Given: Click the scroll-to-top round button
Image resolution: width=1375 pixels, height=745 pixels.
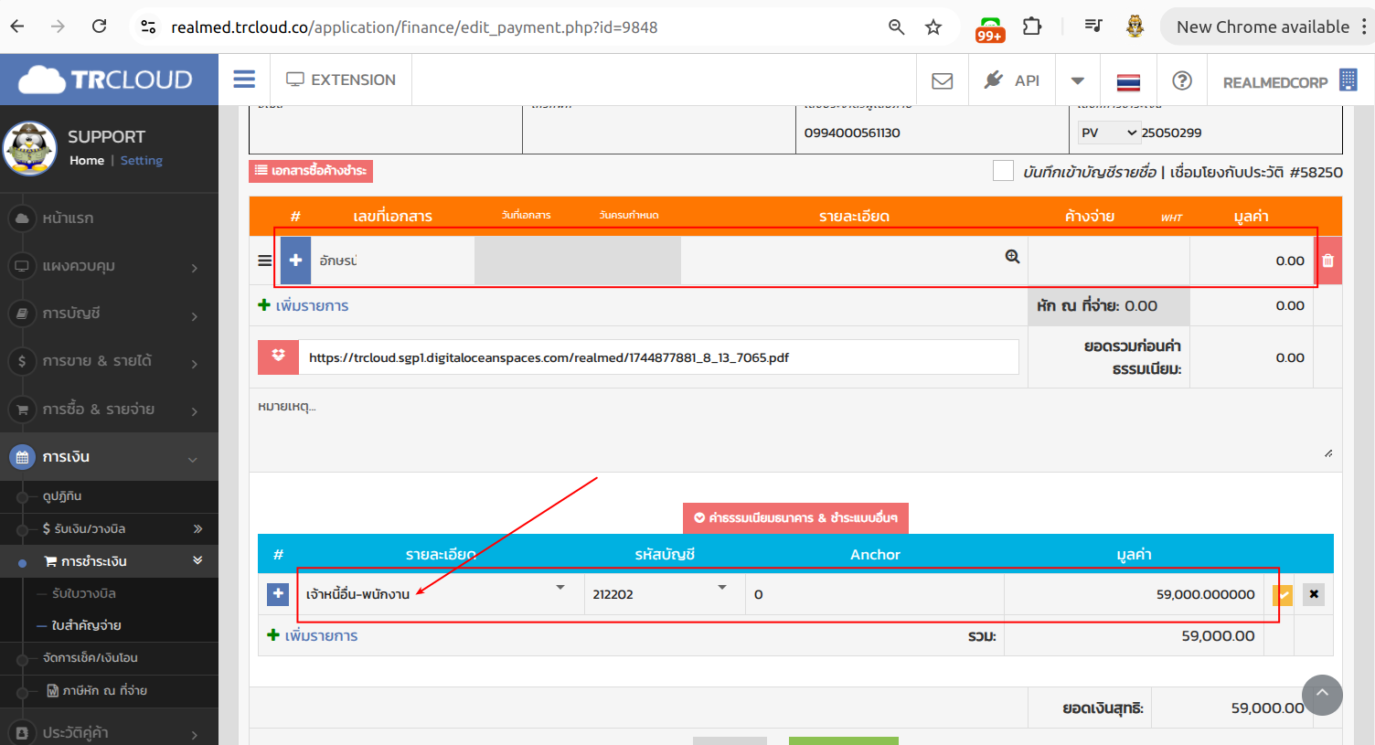Looking at the screenshot, I should point(1322,695).
